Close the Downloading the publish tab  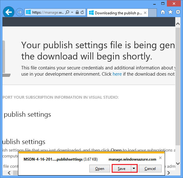(x=145, y=13)
